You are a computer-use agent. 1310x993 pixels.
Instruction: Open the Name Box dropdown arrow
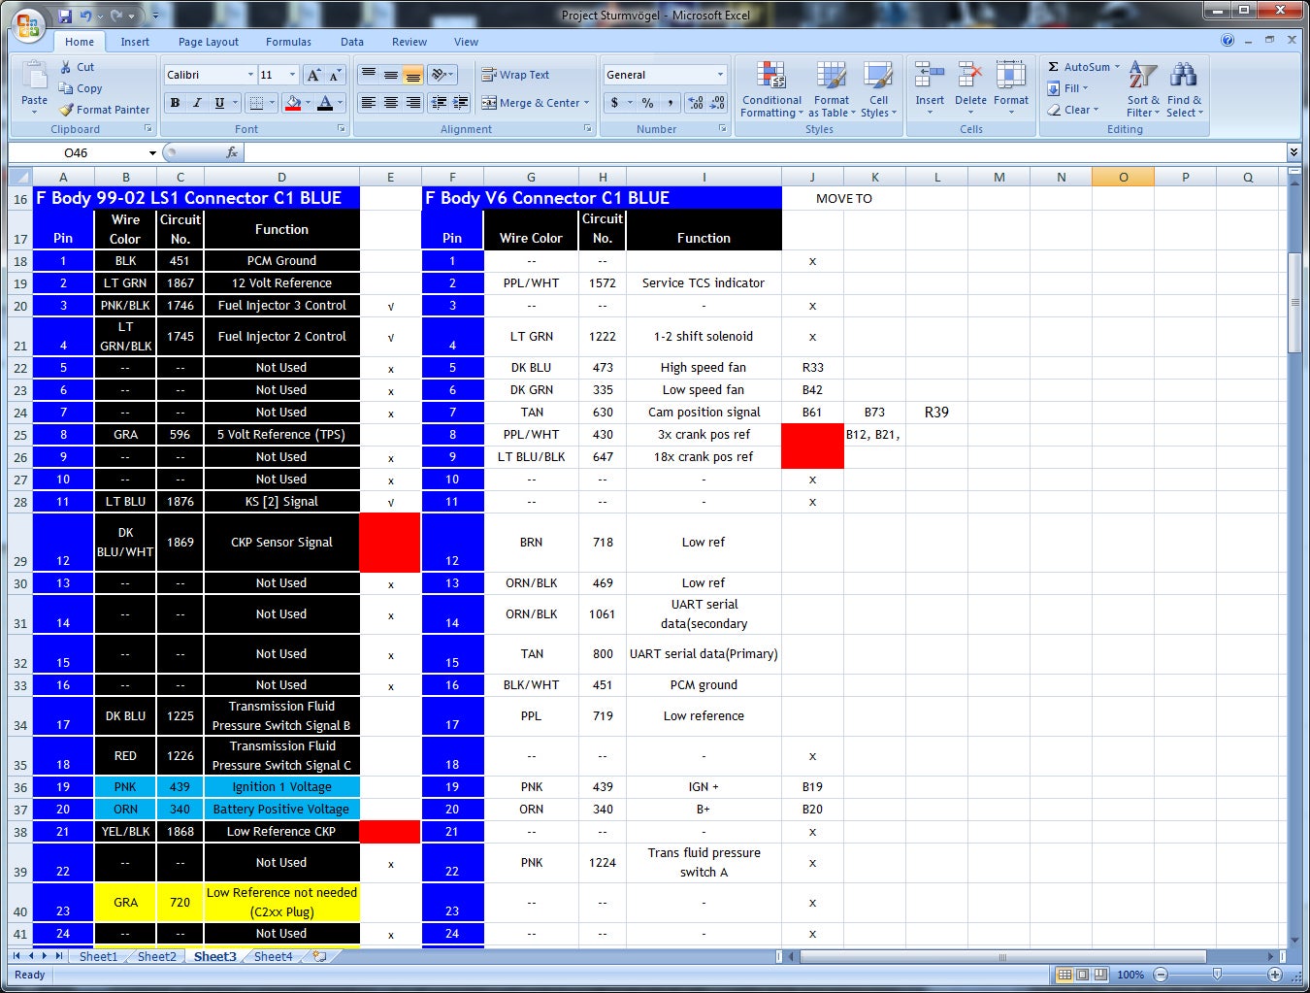(x=152, y=152)
